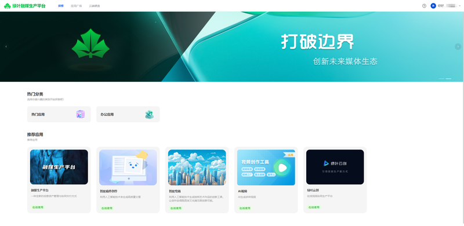This screenshot has width=464, height=226.
Task: Show next banner slide arrow
Action: click(x=458, y=46)
